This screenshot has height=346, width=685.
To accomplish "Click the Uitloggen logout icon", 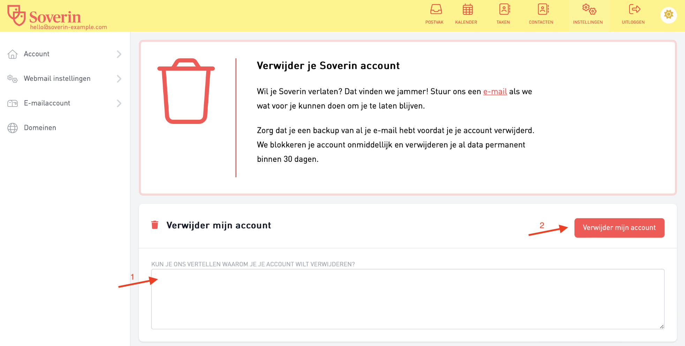I will 634,9.
